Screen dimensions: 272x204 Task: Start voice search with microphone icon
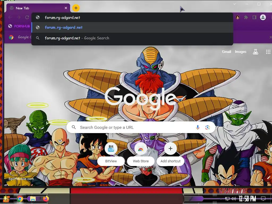click(198, 127)
